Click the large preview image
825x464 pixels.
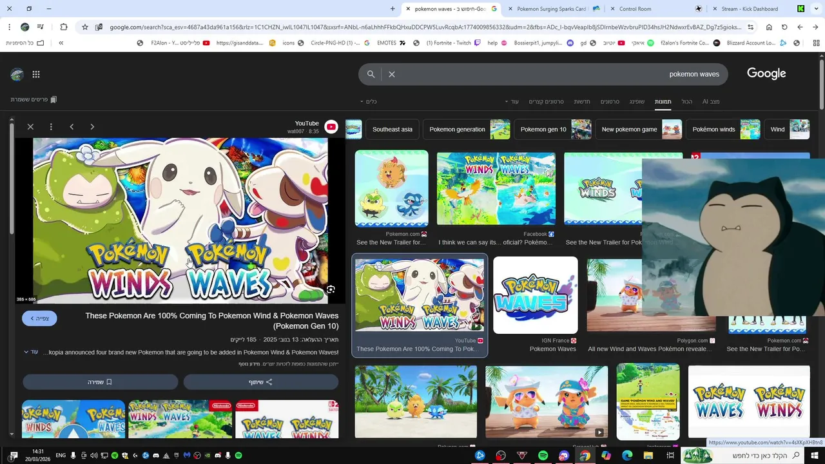[180, 220]
